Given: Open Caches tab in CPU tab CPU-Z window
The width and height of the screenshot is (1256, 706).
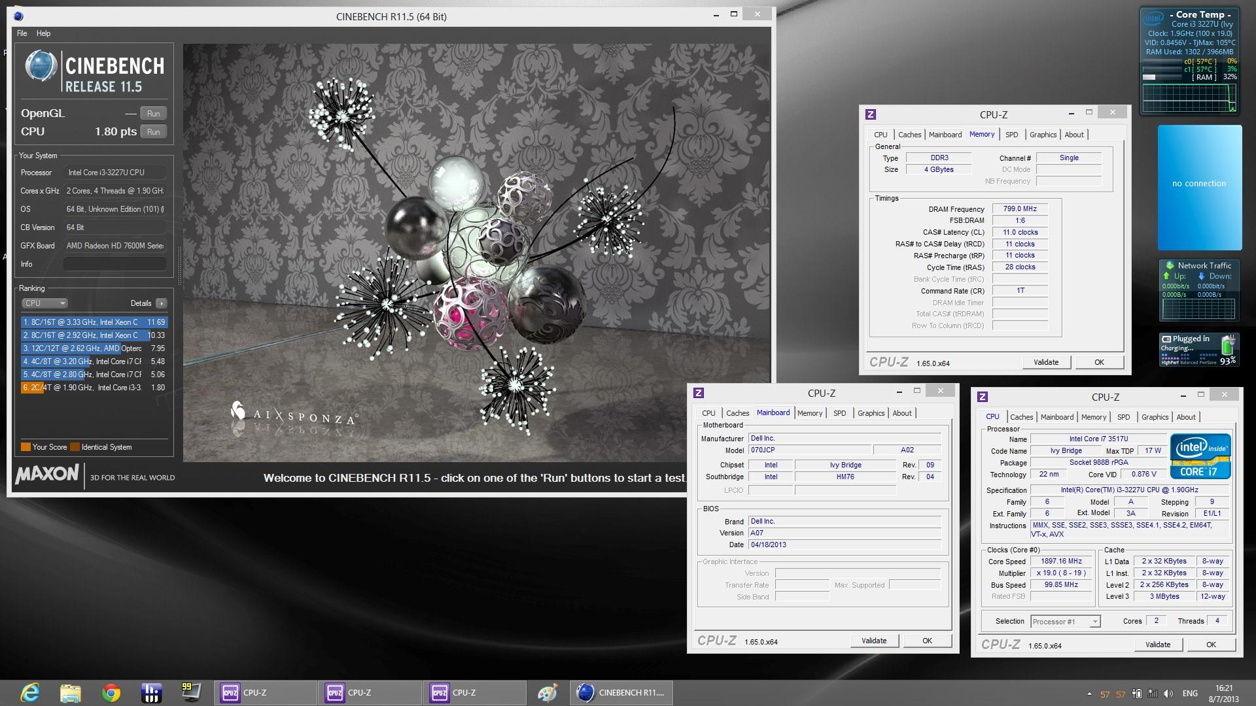Looking at the screenshot, I should click(1021, 417).
